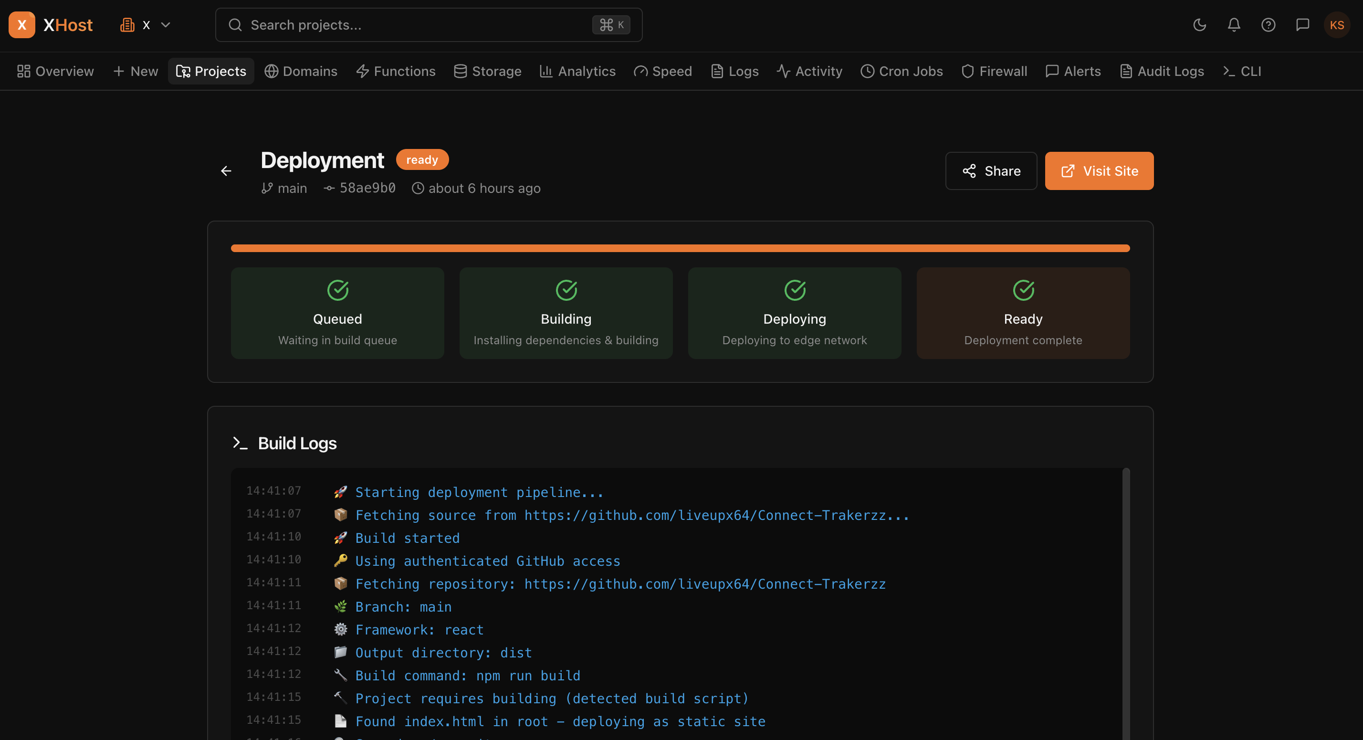Open the Speed insights page
1363x740 pixels.
click(662, 71)
